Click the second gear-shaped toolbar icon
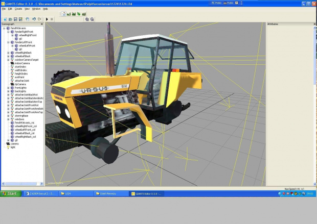Viewport: 317px width, 224px height. [92, 19]
